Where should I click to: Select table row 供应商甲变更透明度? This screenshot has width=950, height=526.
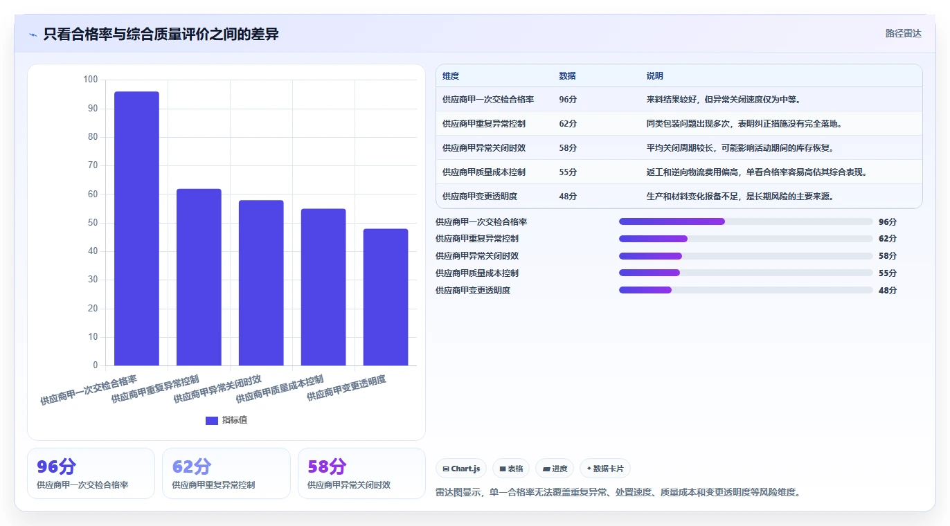tap(679, 196)
